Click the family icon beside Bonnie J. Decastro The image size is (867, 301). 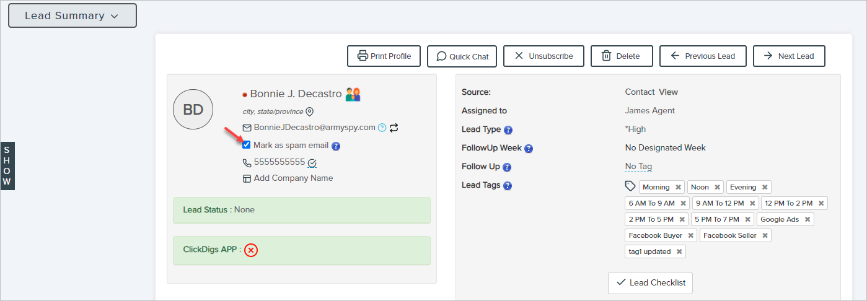click(353, 94)
